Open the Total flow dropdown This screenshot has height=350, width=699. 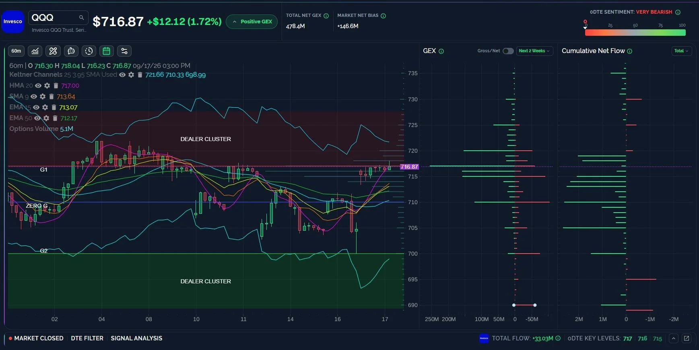[x=682, y=51]
